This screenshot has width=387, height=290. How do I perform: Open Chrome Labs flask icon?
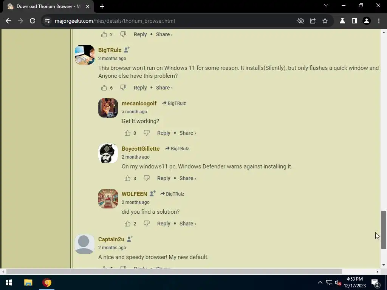(x=342, y=21)
